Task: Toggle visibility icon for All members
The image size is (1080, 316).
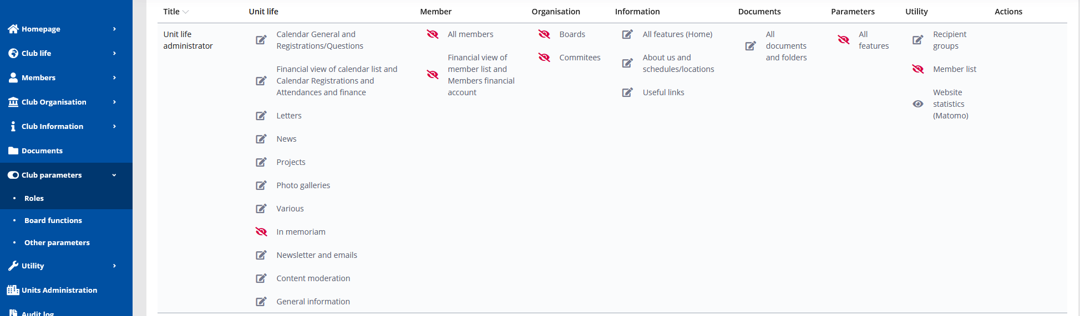Action: click(x=433, y=34)
